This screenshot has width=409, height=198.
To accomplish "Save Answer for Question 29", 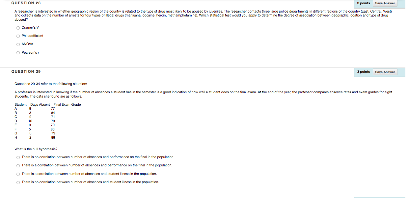I will point(385,72).
